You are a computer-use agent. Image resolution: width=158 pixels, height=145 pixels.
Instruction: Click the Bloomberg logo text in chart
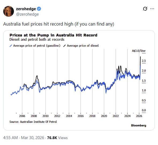coord(138,125)
